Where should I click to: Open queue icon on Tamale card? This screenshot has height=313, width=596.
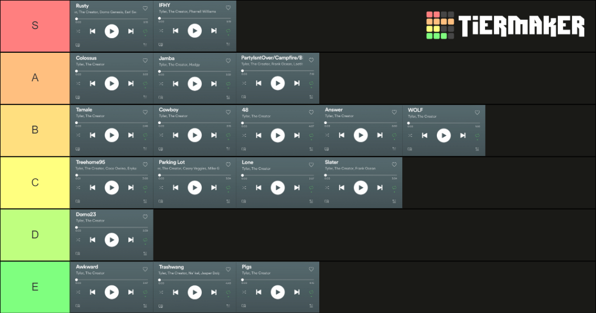tap(145, 149)
